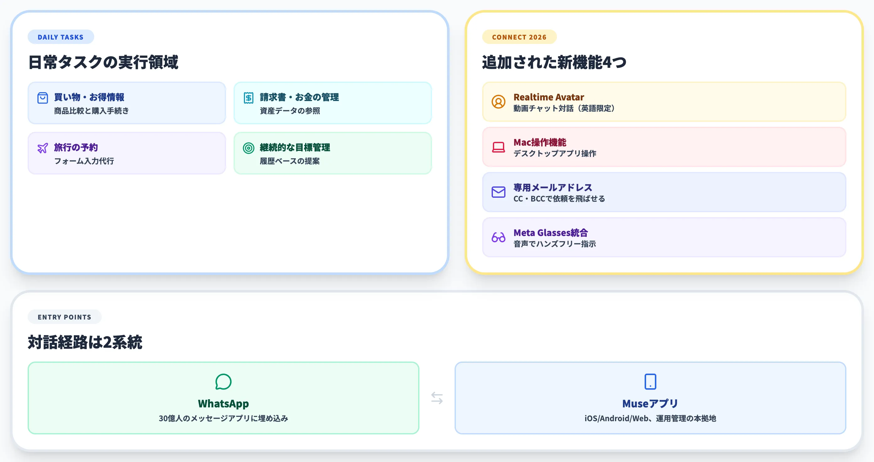The image size is (874, 462).
Task: Click the text CC・BCCで依頼を飛ばせる
Action: [x=559, y=199]
